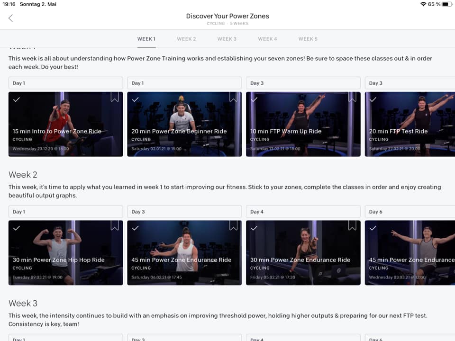Viewport: 455px width, 341px height.
Task: Open the 10 min FTP Warm Up Ride class
Action: point(303,124)
